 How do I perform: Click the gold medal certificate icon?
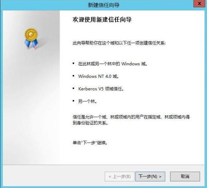[31, 38]
